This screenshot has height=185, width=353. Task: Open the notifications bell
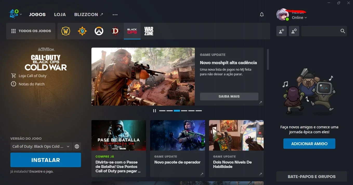tap(262, 14)
